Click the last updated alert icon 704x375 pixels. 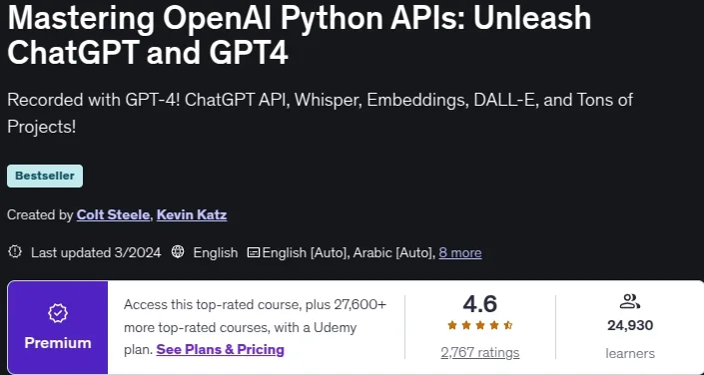coord(15,252)
